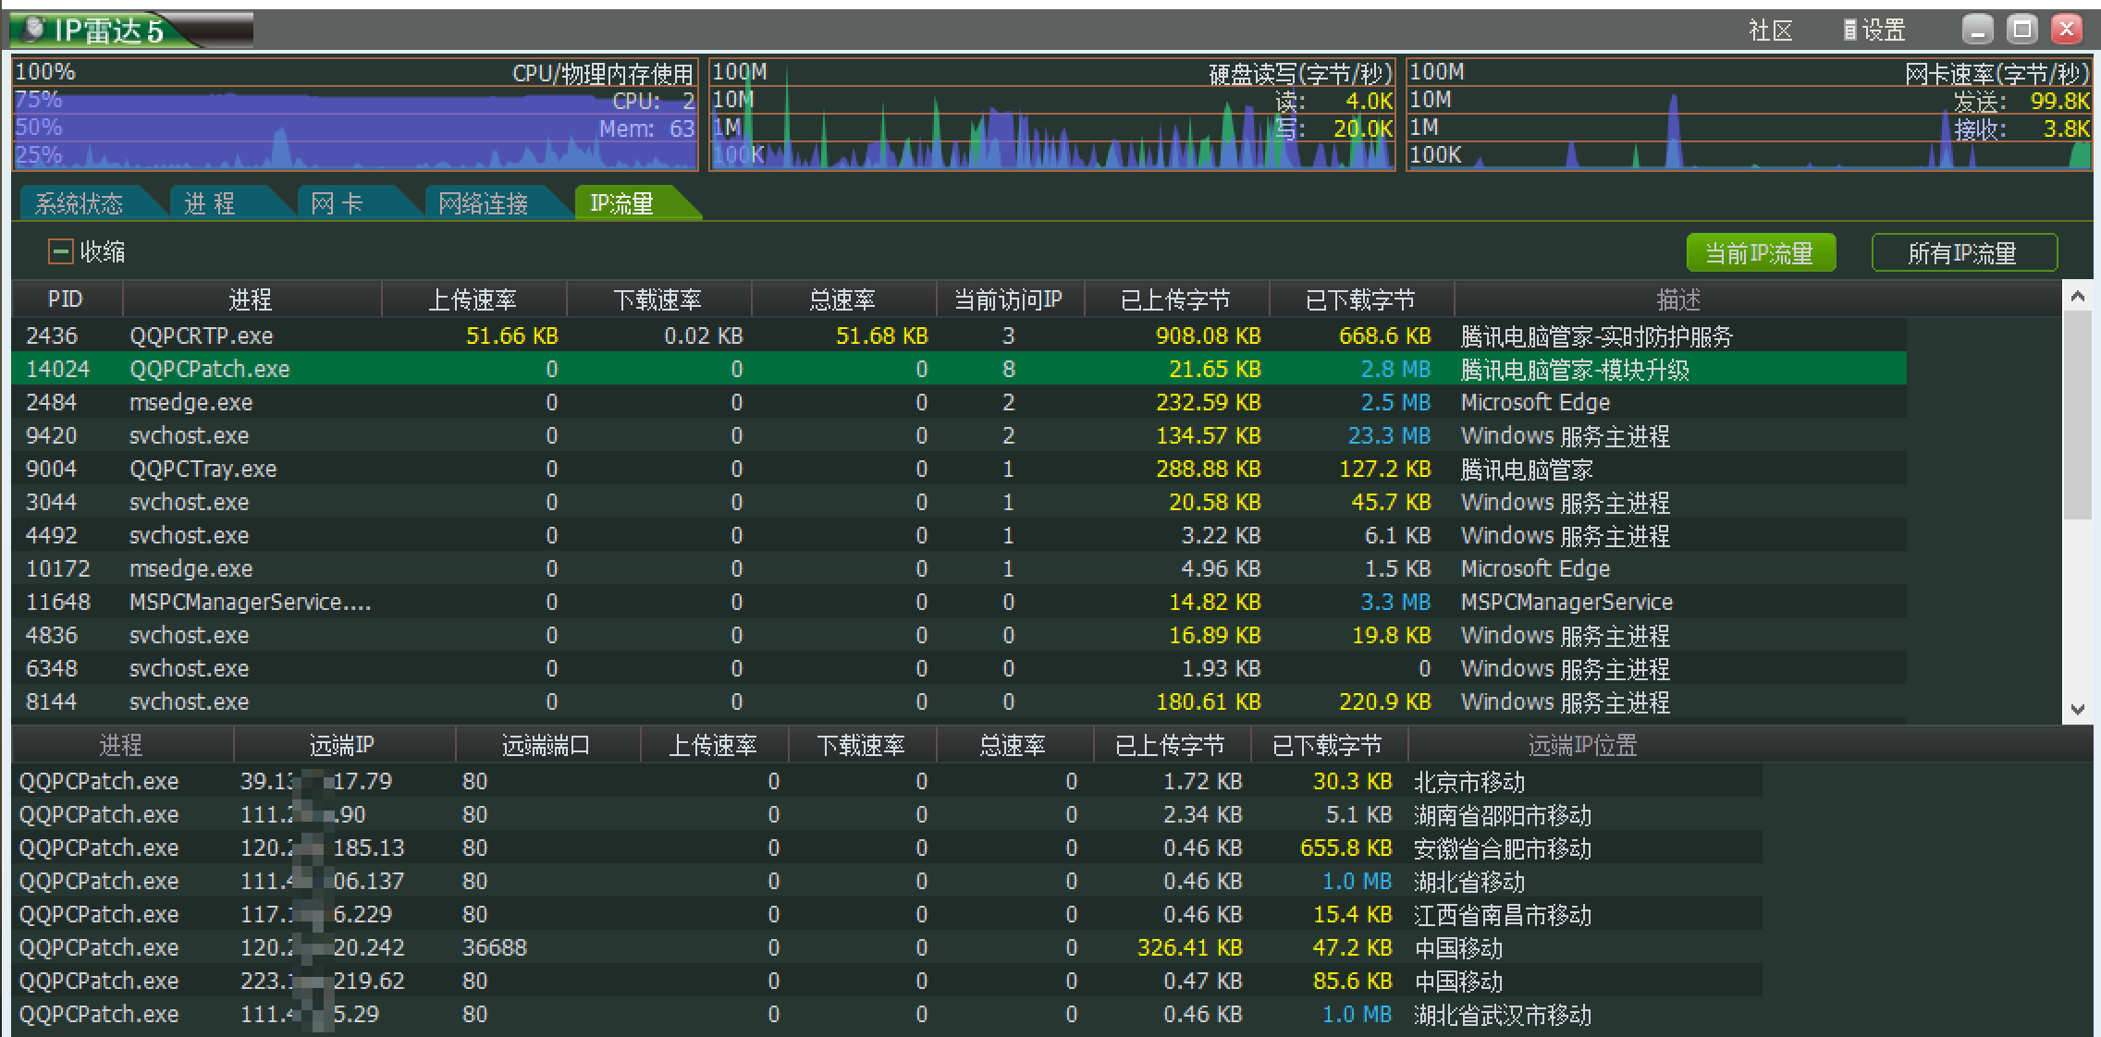This screenshot has width=2101, height=1037.
Task: Switch to the 进程 tab
Action: (210, 203)
